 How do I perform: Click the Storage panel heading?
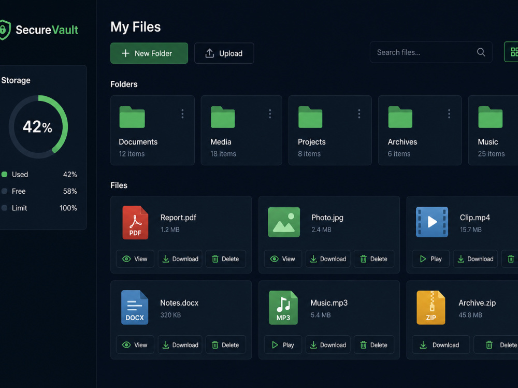click(16, 80)
